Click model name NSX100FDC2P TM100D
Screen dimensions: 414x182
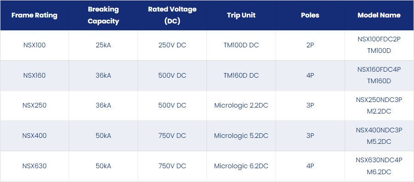point(379,45)
